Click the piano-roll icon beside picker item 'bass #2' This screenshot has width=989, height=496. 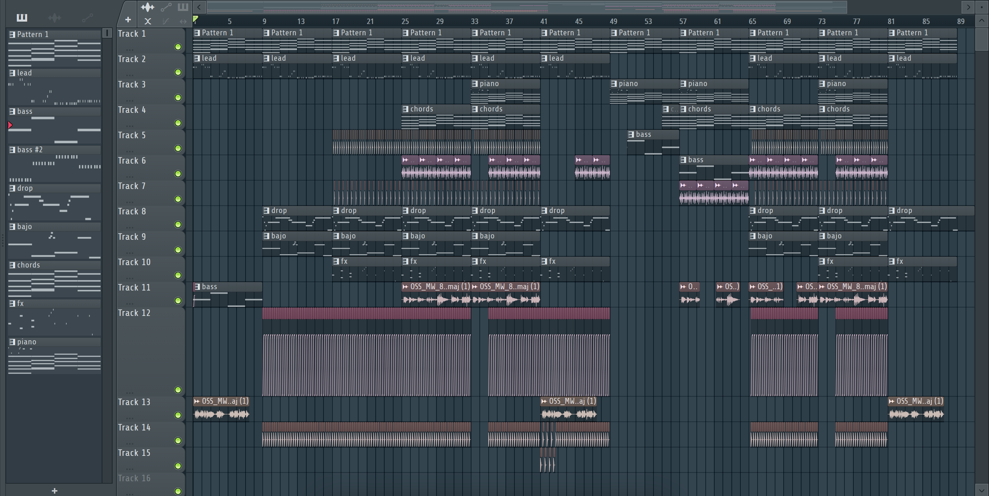coord(12,150)
